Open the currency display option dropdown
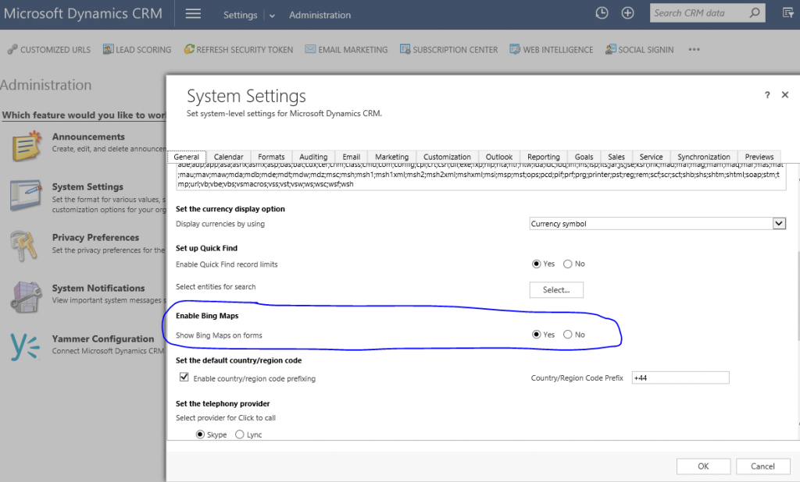 [x=777, y=223]
